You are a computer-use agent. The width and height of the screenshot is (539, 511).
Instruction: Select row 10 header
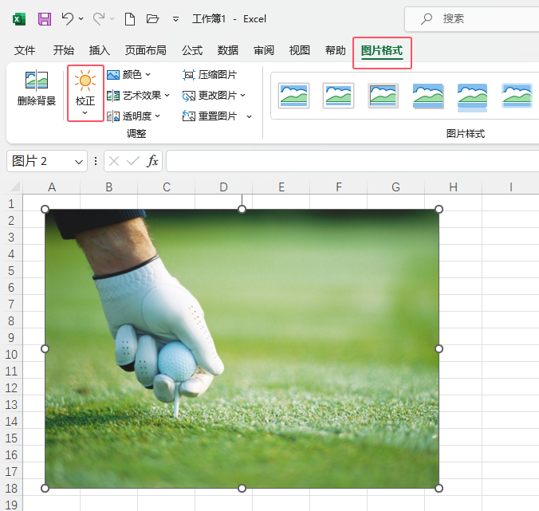tap(11, 354)
